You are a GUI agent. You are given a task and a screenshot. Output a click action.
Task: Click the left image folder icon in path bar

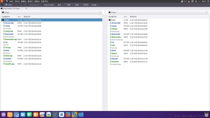point(3,12)
